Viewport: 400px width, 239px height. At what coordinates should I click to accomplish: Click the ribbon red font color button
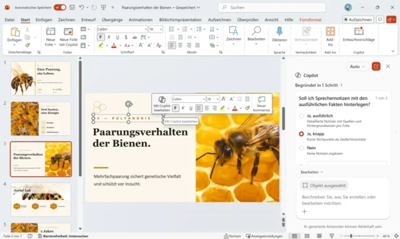coord(114,46)
